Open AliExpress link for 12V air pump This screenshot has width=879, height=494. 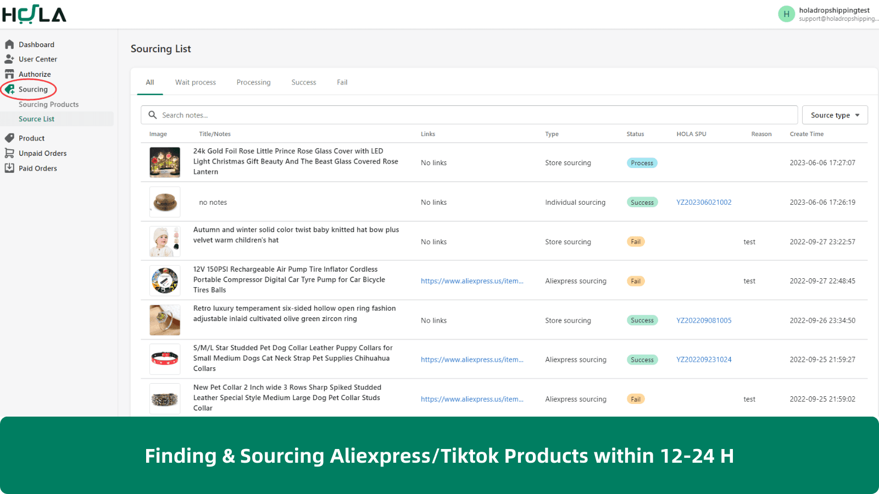coord(472,281)
